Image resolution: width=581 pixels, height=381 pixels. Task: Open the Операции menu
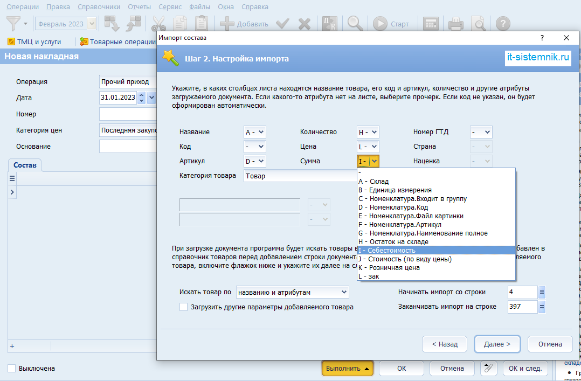[23, 6]
